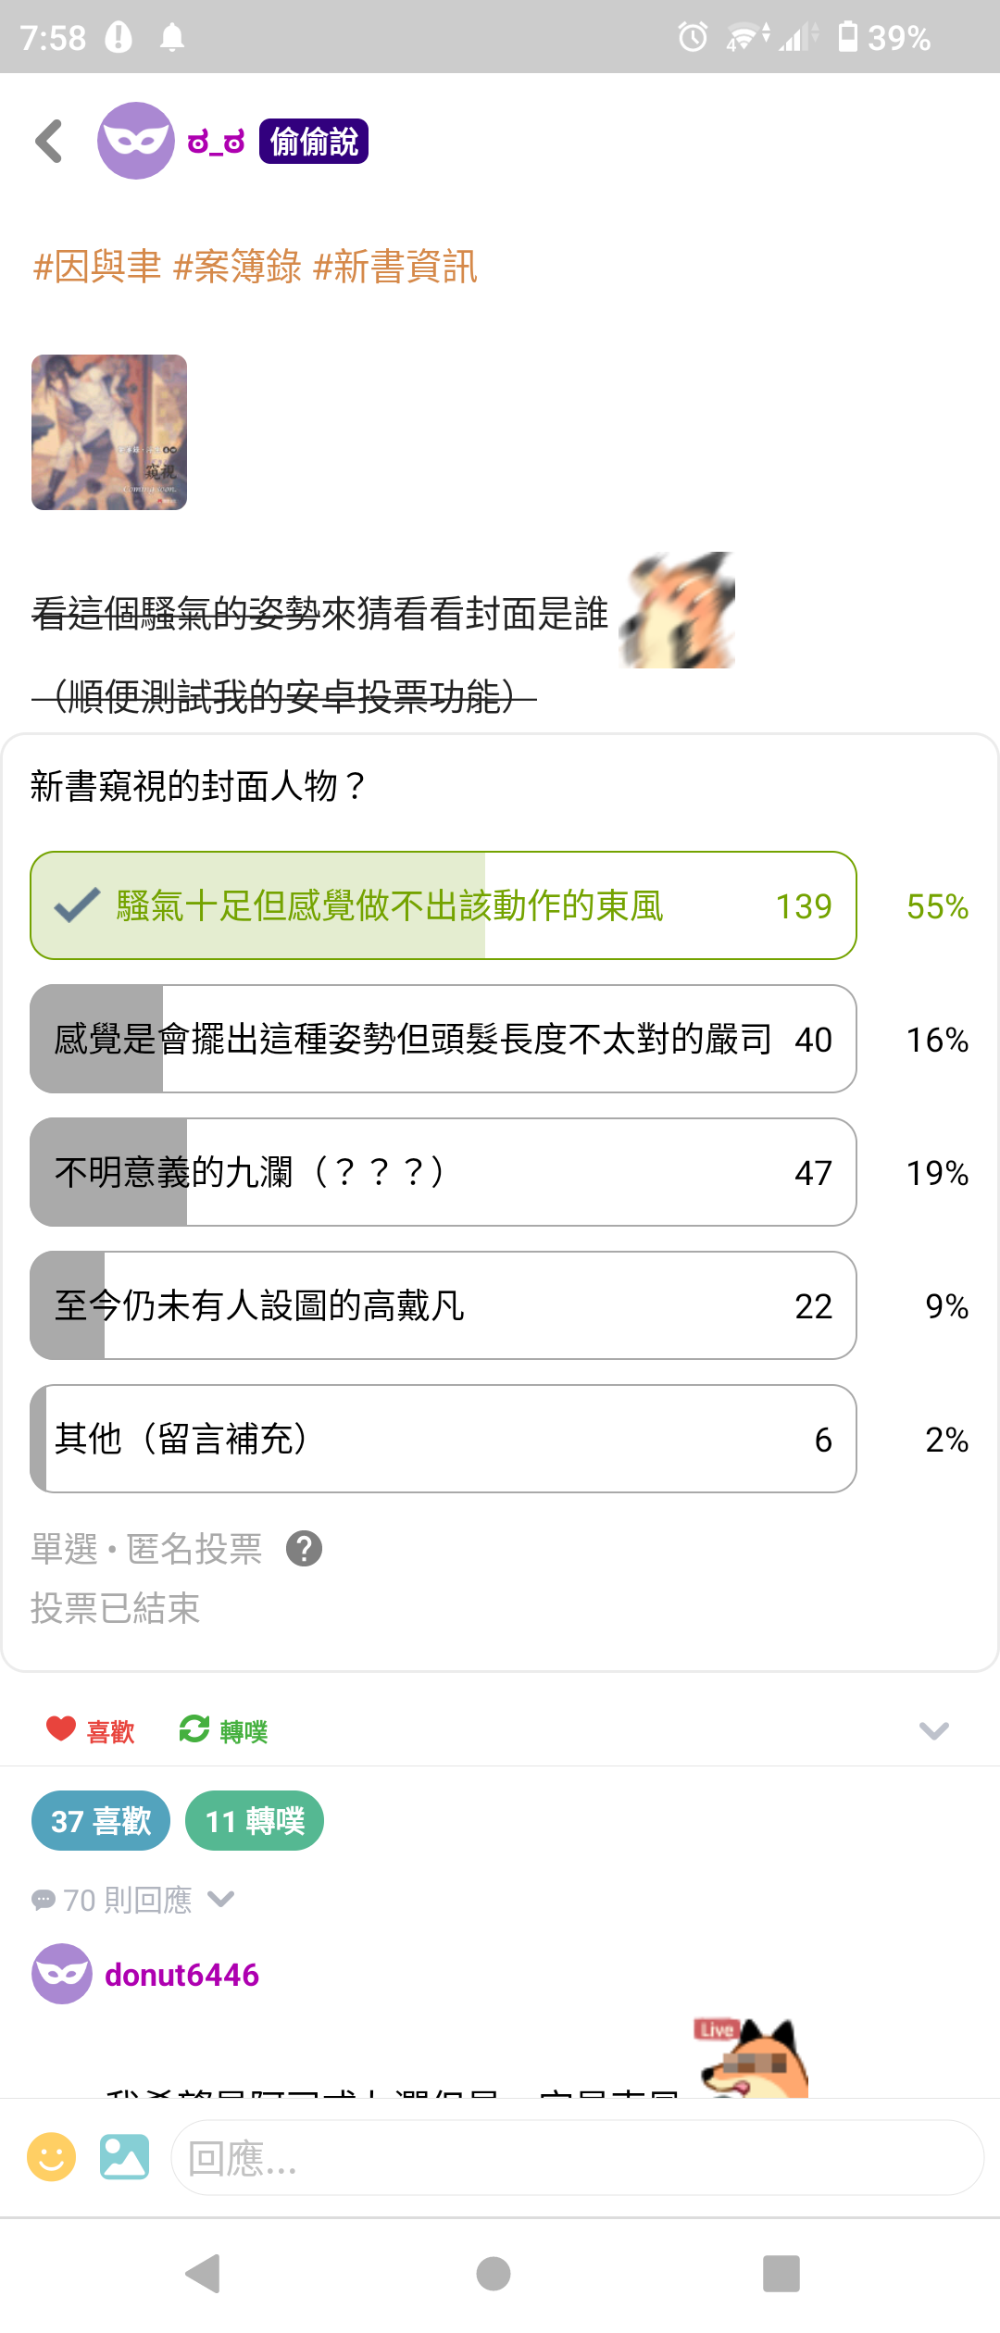Open the #新書資訊 hashtag

395,267
